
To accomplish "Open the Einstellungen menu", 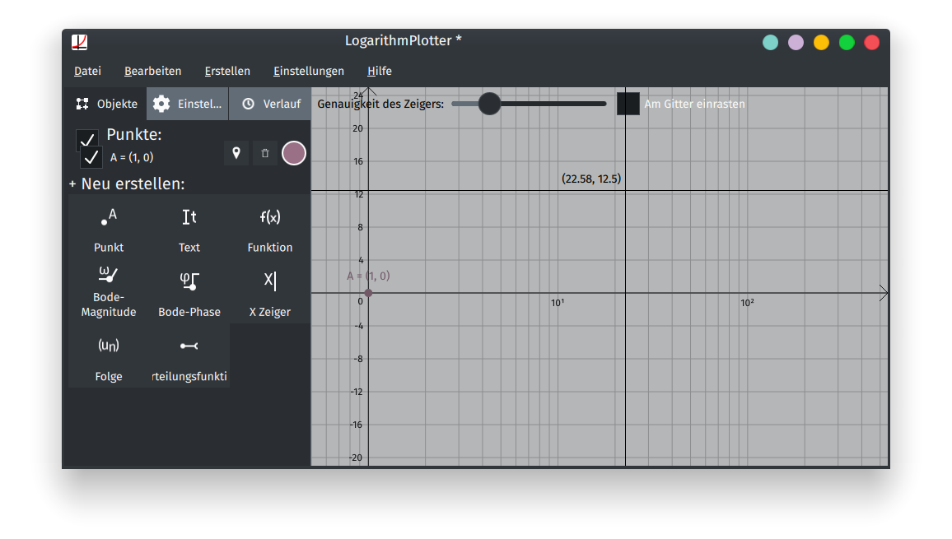I will 309,71.
